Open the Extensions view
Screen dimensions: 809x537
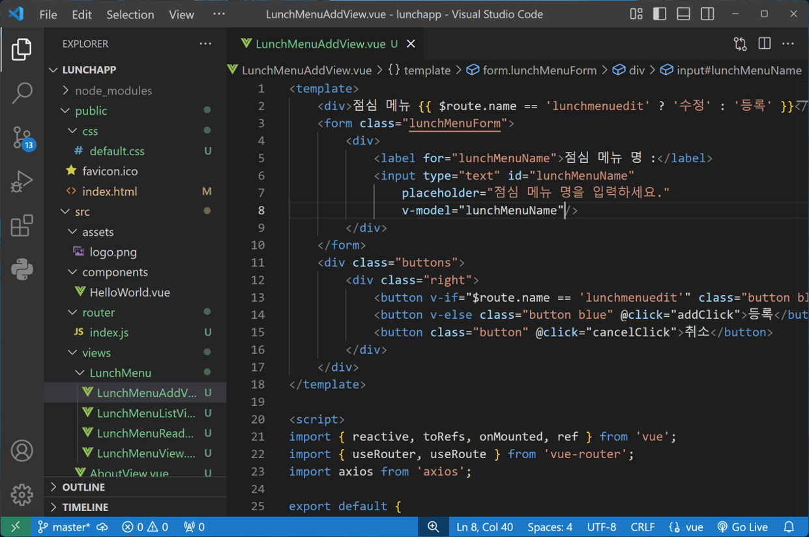pyautogui.click(x=22, y=225)
